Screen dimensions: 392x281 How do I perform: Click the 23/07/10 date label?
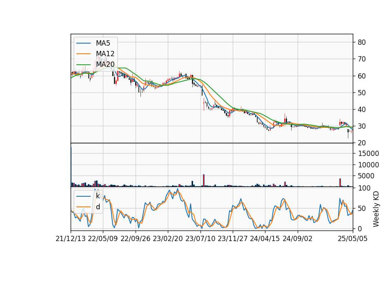click(200, 239)
